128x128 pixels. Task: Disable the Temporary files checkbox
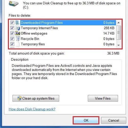(x=12, y=44)
